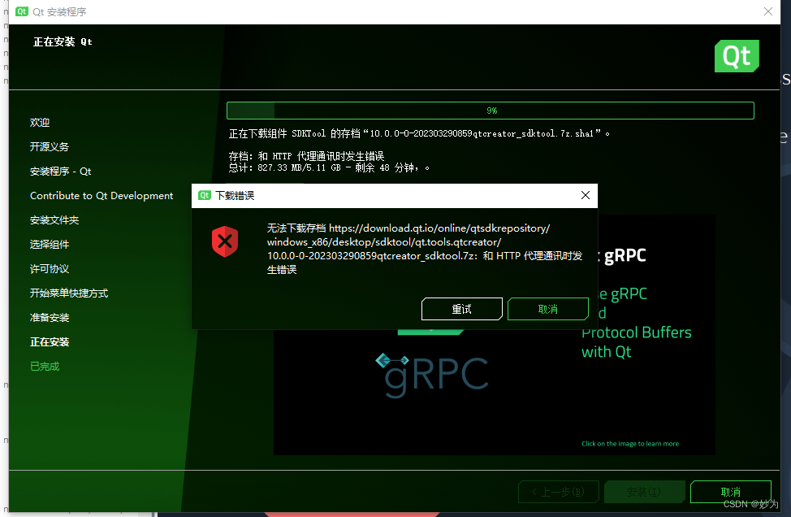Click the 存档: 和 HTTP 代理通讯时发生错误 line
The height and width of the screenshot is (517, 791).
pos(306,156)
